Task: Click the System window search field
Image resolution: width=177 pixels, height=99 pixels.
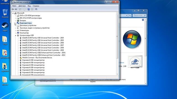Action: 139,15
